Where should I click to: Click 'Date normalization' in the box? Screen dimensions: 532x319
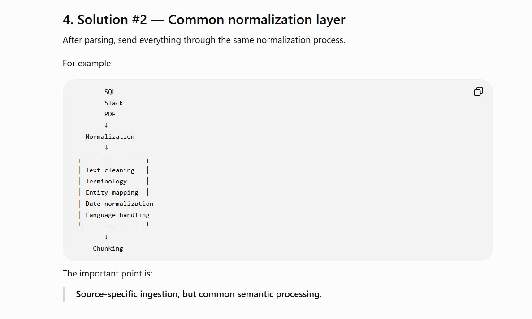tap(119, 204)
